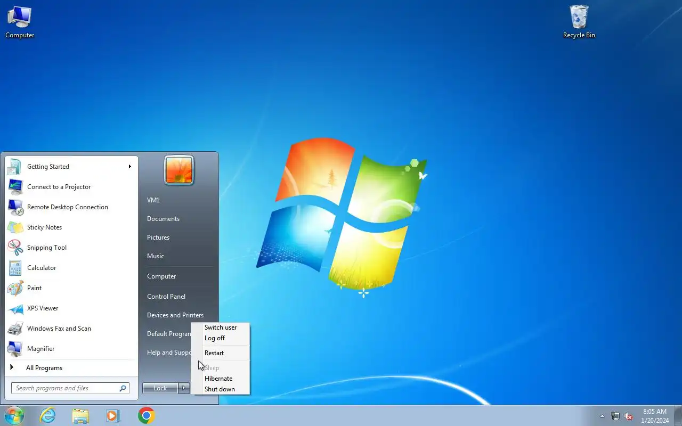Viewport: 682px width, 426px height.
Task: Click the Calculator icon
Action: click(x=15, y=268)
